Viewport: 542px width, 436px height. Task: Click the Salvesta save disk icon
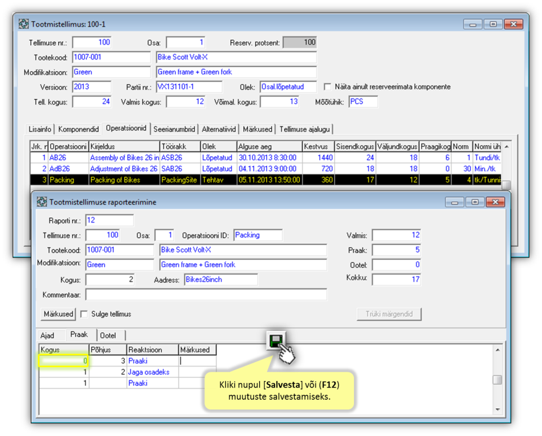[277, 341]
